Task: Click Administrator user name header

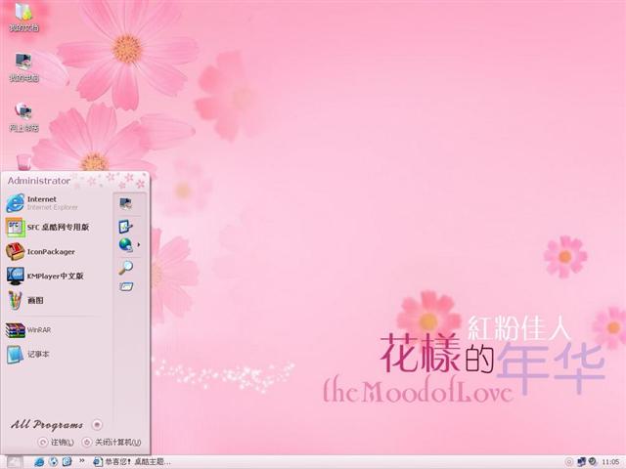Action: pos(39,181)
